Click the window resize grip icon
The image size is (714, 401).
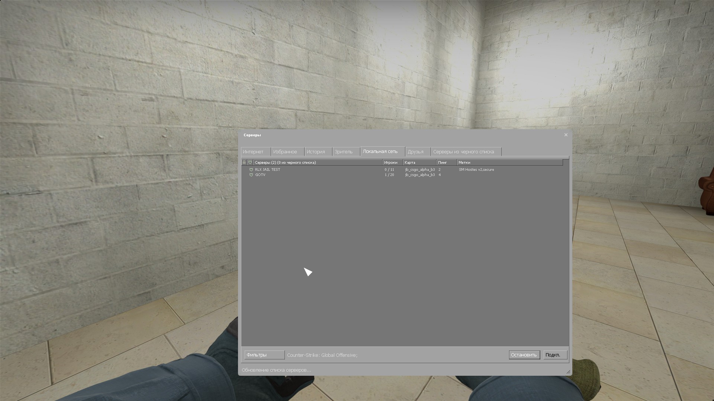pyautogui.click(x=568, y=372)
